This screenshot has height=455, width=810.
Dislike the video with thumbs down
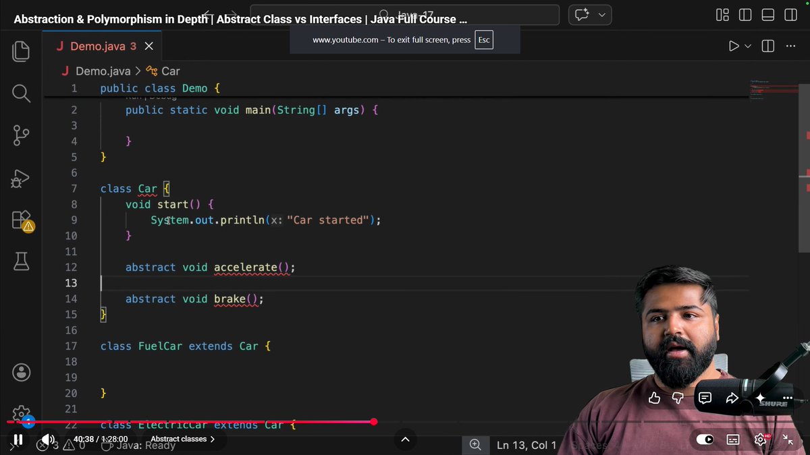pyautogui.click(x=678, y=398)
